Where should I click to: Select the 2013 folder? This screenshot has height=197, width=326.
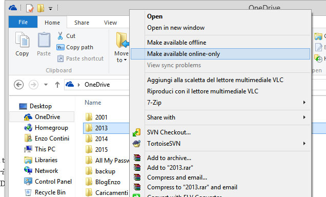coord(96,128)
